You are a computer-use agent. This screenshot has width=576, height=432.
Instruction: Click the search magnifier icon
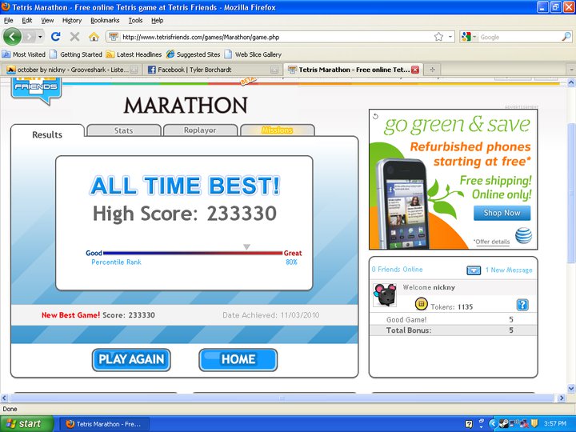click(566, 37)
